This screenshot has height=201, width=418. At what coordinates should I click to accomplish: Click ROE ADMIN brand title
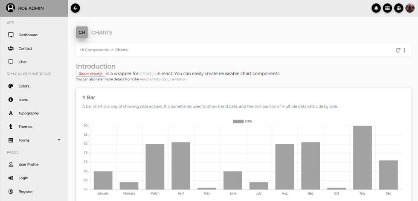coord(31,8)
